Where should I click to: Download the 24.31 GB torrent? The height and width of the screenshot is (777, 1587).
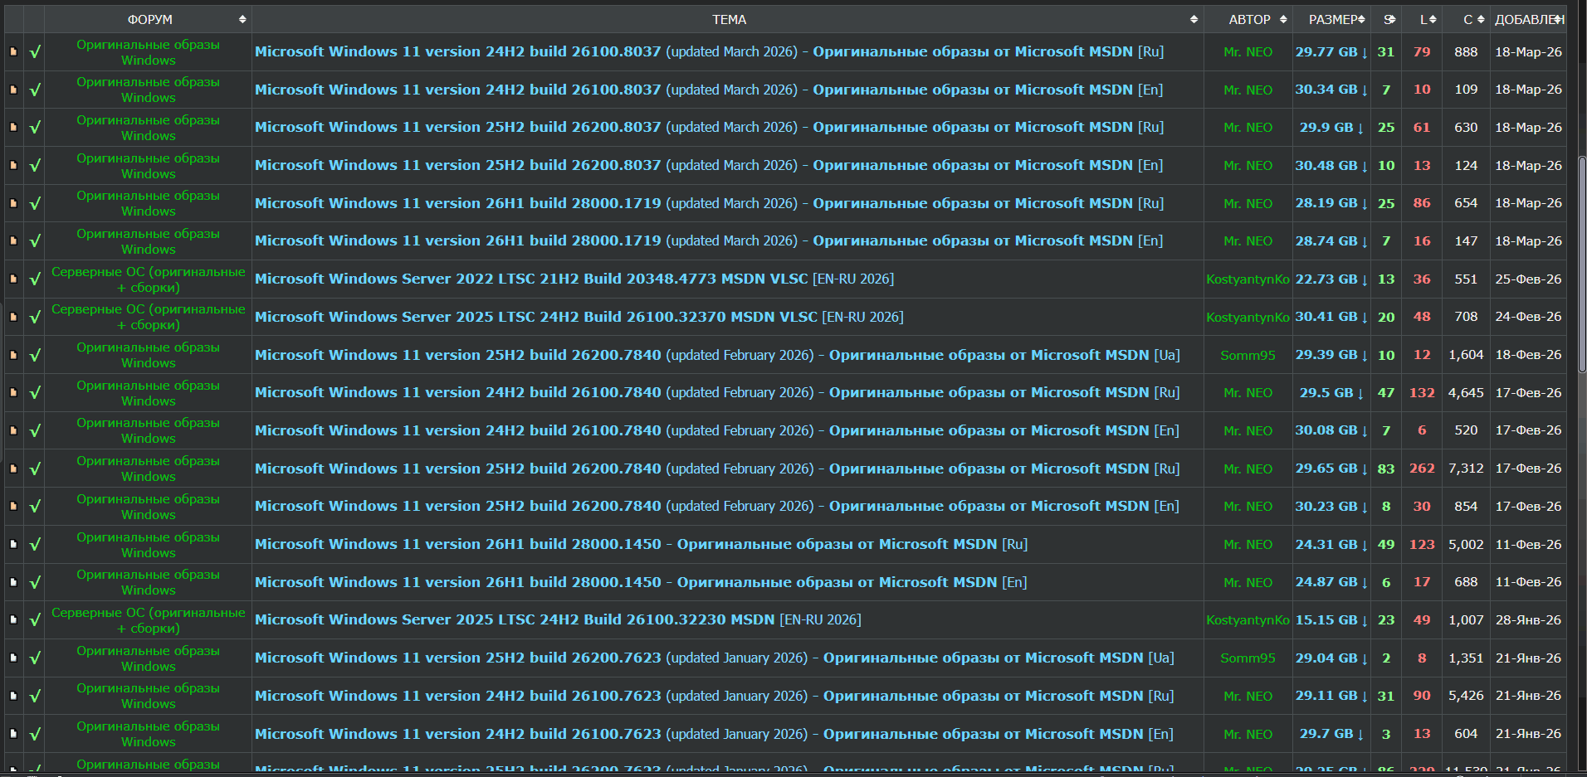(x=1331, y=544)
